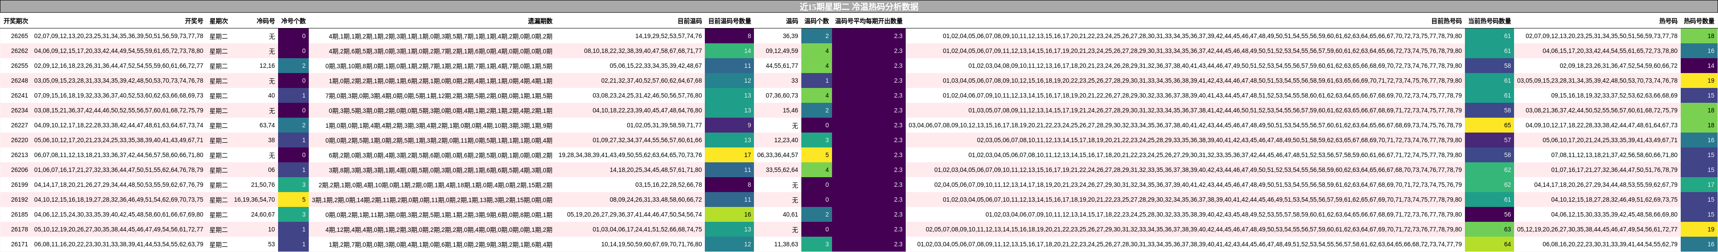Click period number 26255

tap(19, 66)
